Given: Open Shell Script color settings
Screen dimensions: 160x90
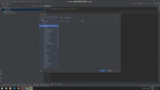Looking at the screenshot, I should coord(46,66).
